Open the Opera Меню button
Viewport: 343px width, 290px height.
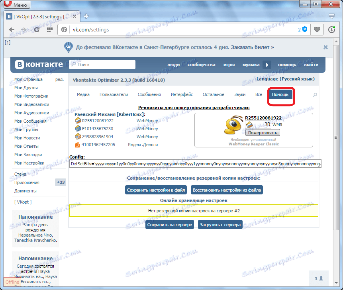[x=17, y=4]
